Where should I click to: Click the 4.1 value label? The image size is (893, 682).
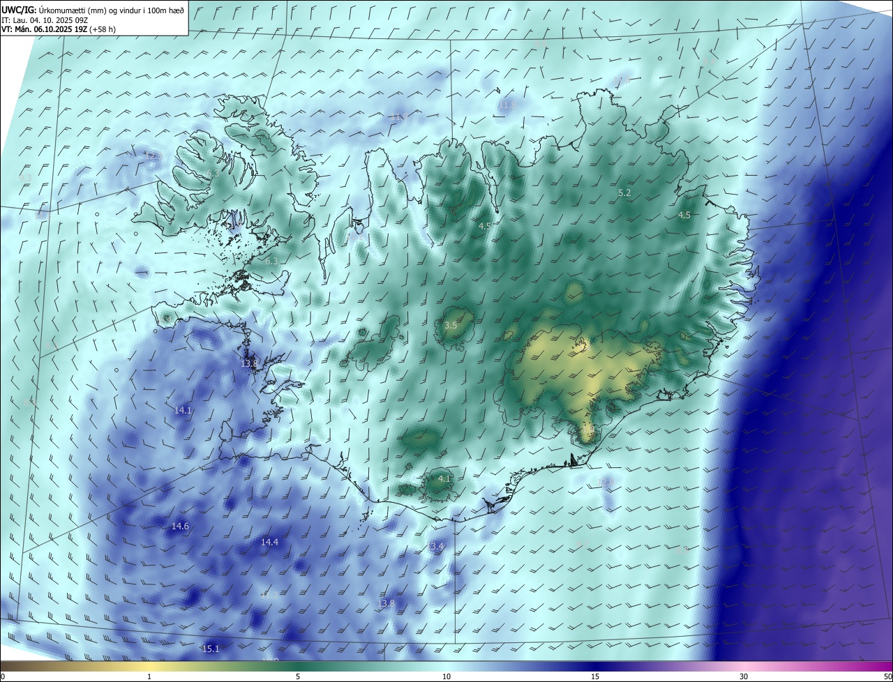pyautogui.click(x=444, y=478)
